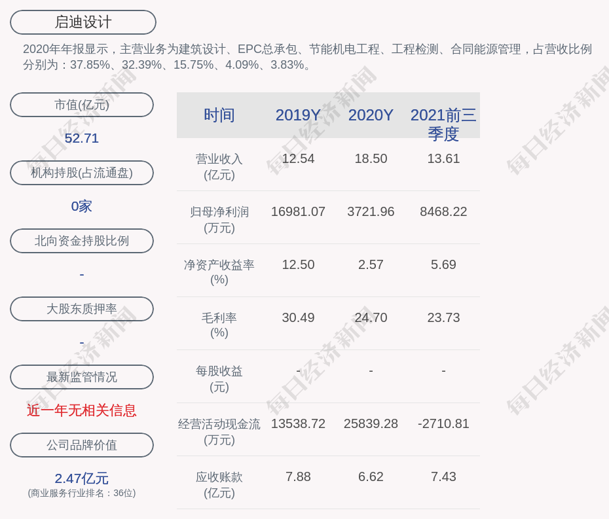
Task: Select ROE value 12.50
Action: (x=298, y=265)
